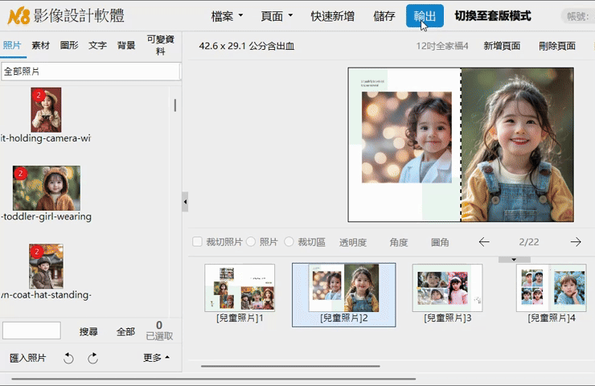Click the 全部 select-all button
595x386 pixels.
click(125, 332)
